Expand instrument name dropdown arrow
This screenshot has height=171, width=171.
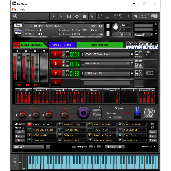pyautogui.click(x=27, y=26)
